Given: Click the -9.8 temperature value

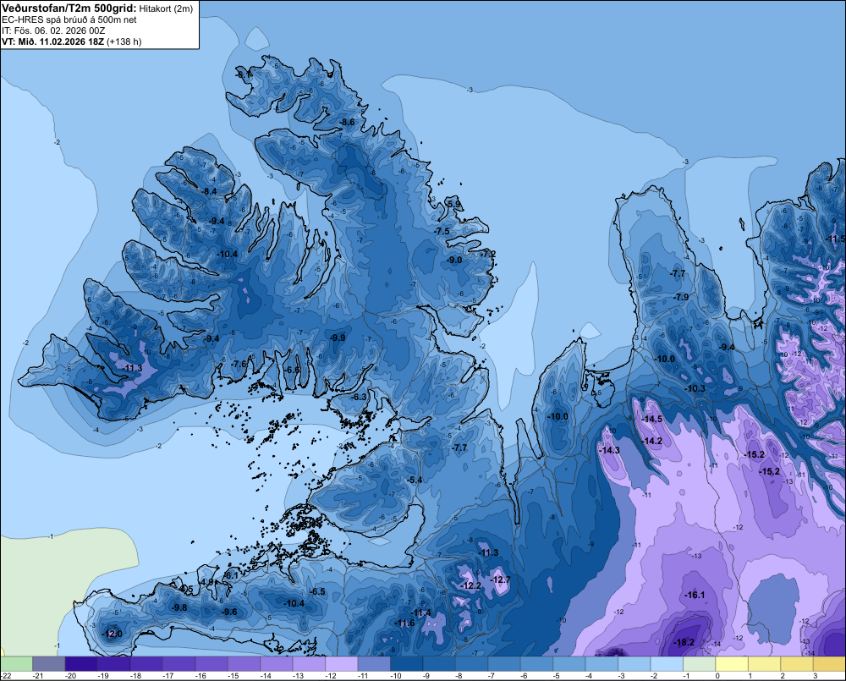Looking at the screenshot, I should coord(179,607).
